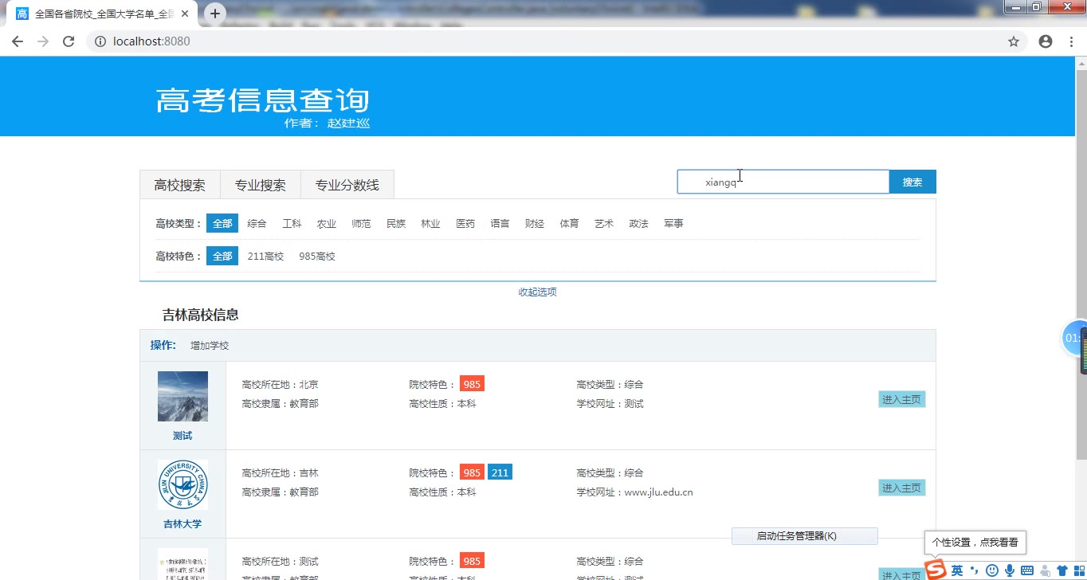
Task: Select the 211高校 feature filter
Action: (265, 257)
